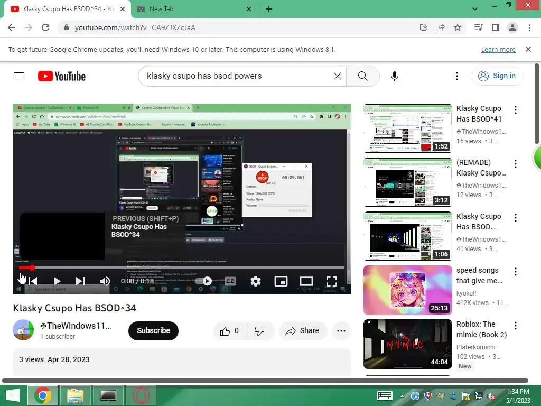Share this page from the address bar
The height and width of the screenshot is (406, 541).
point(441,27)
